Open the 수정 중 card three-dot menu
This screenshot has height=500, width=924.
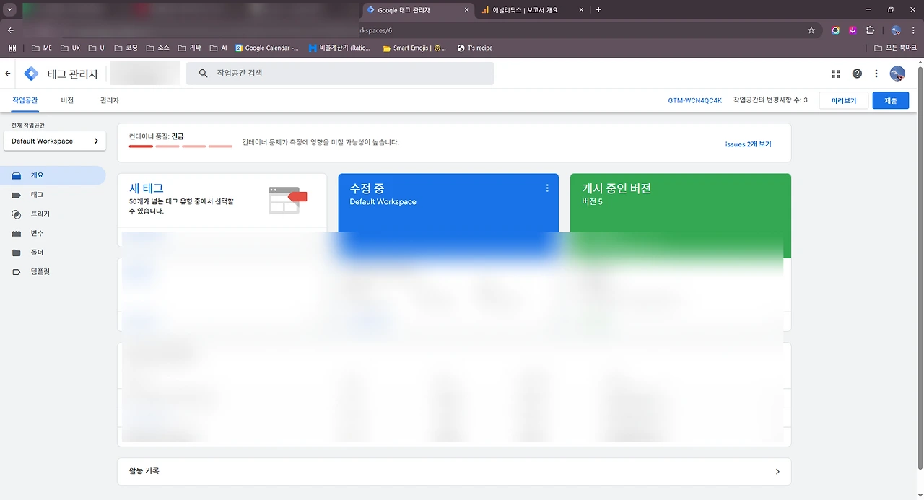(547, 188)
